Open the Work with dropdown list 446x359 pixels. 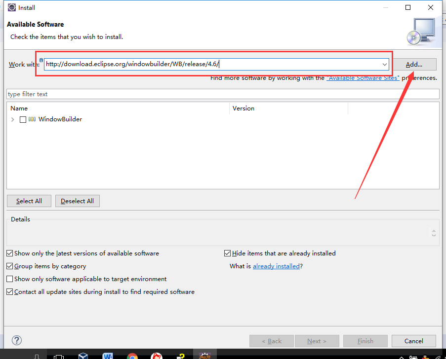[x=384, y=64]
